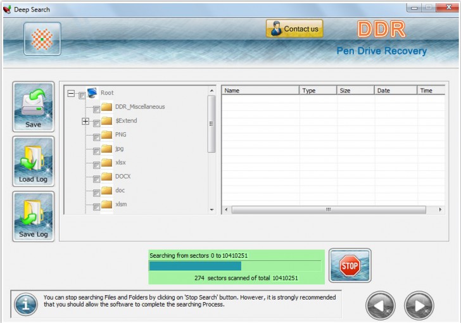Stop the search with the STOP button
The width and height of the screenshot is (461, 323).
(350, 265)
